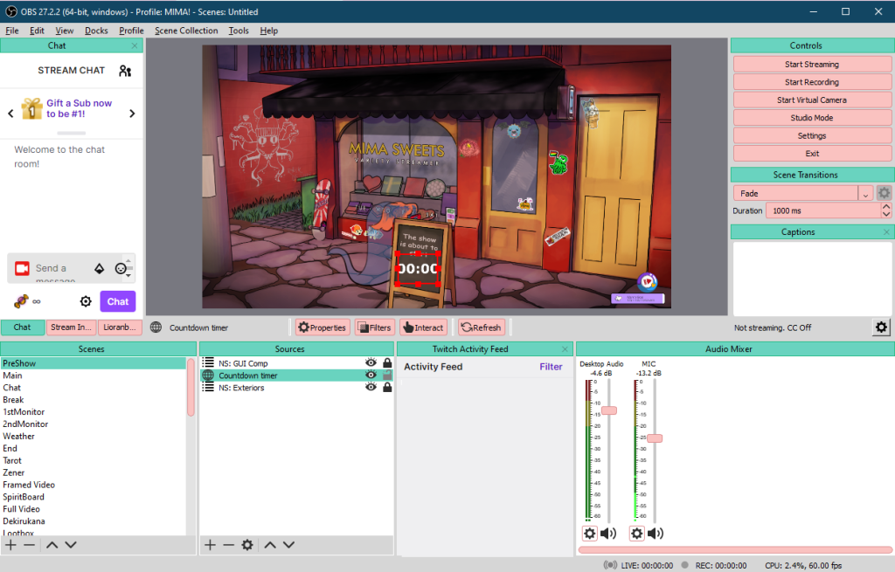Switch to the Stream In... dock tab
This screenshot has height=572, width=895.
71,327
